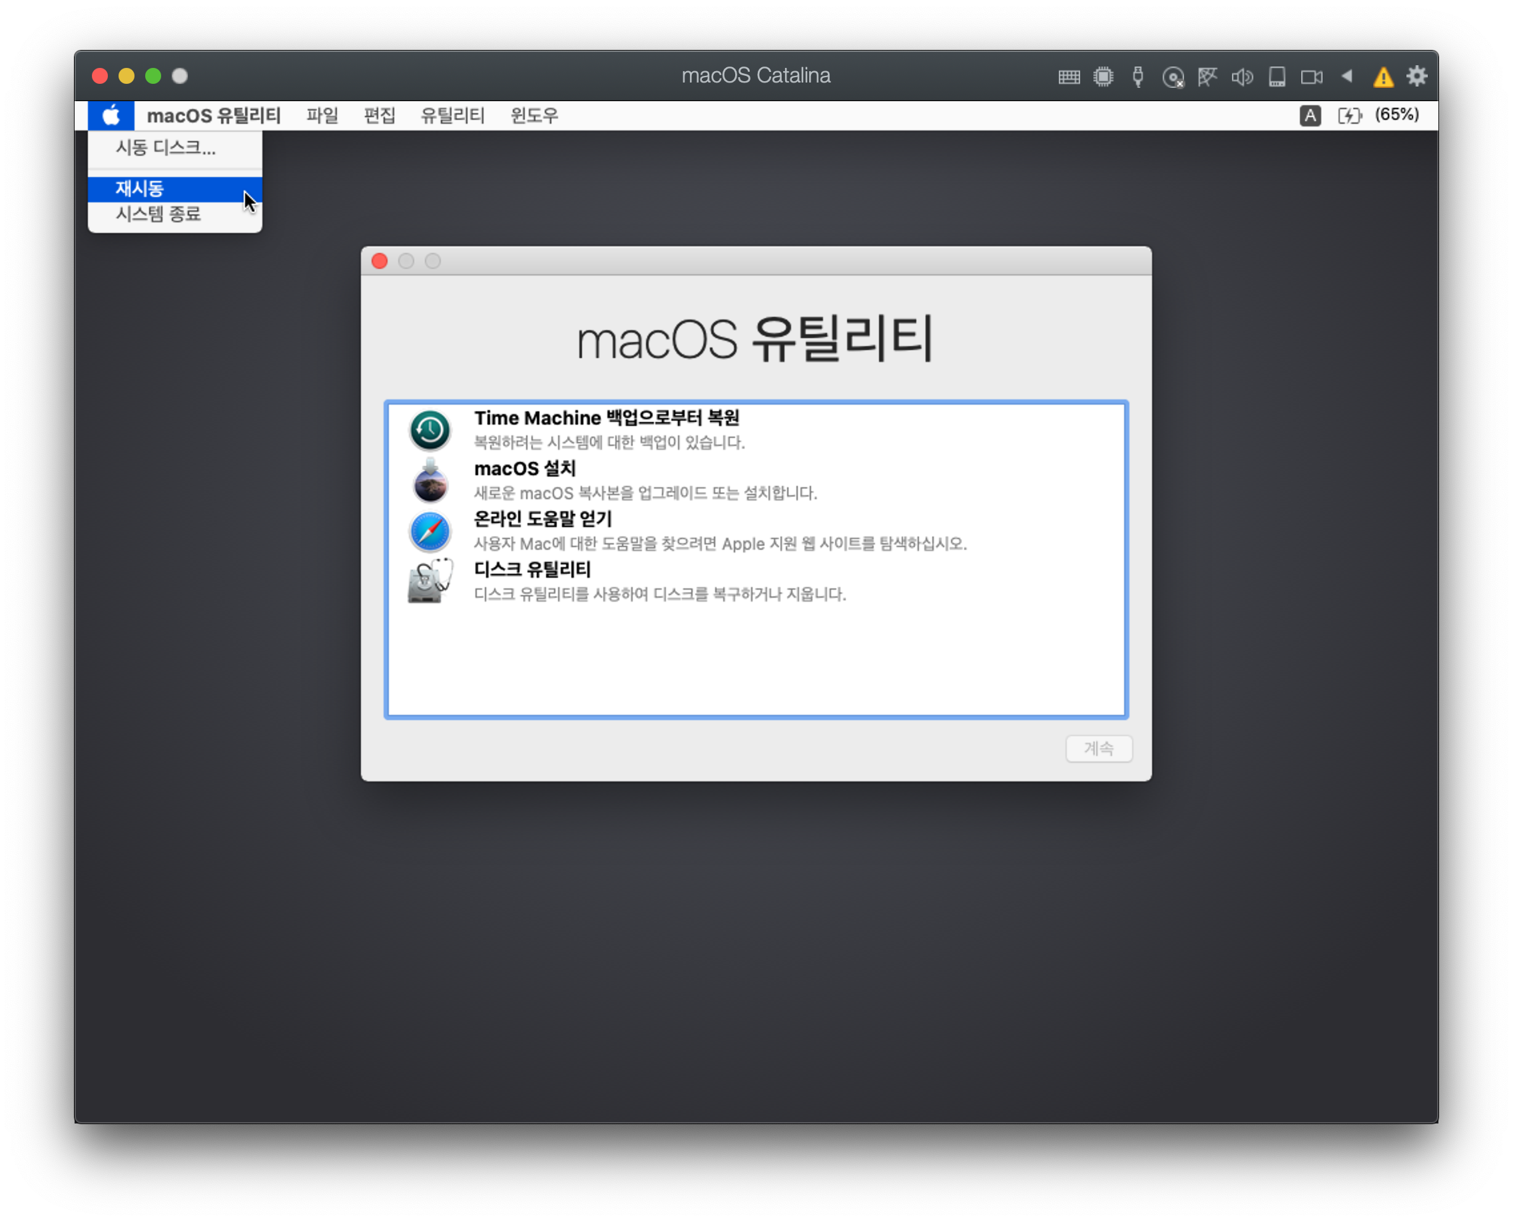This screenshot has height=1222, width=1513.
Task: Click the Safari compass icon
Action: pos(430,531)
